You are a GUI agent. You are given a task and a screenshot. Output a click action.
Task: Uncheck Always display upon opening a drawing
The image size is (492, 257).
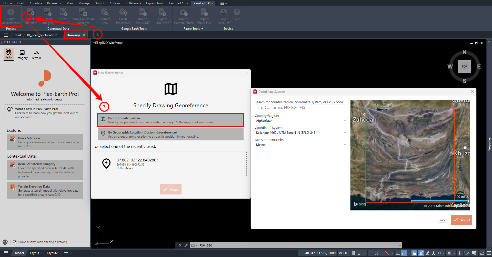[15, 242]
